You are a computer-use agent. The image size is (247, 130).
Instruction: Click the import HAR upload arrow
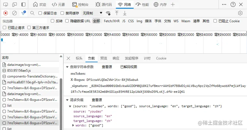click(117, 13)
